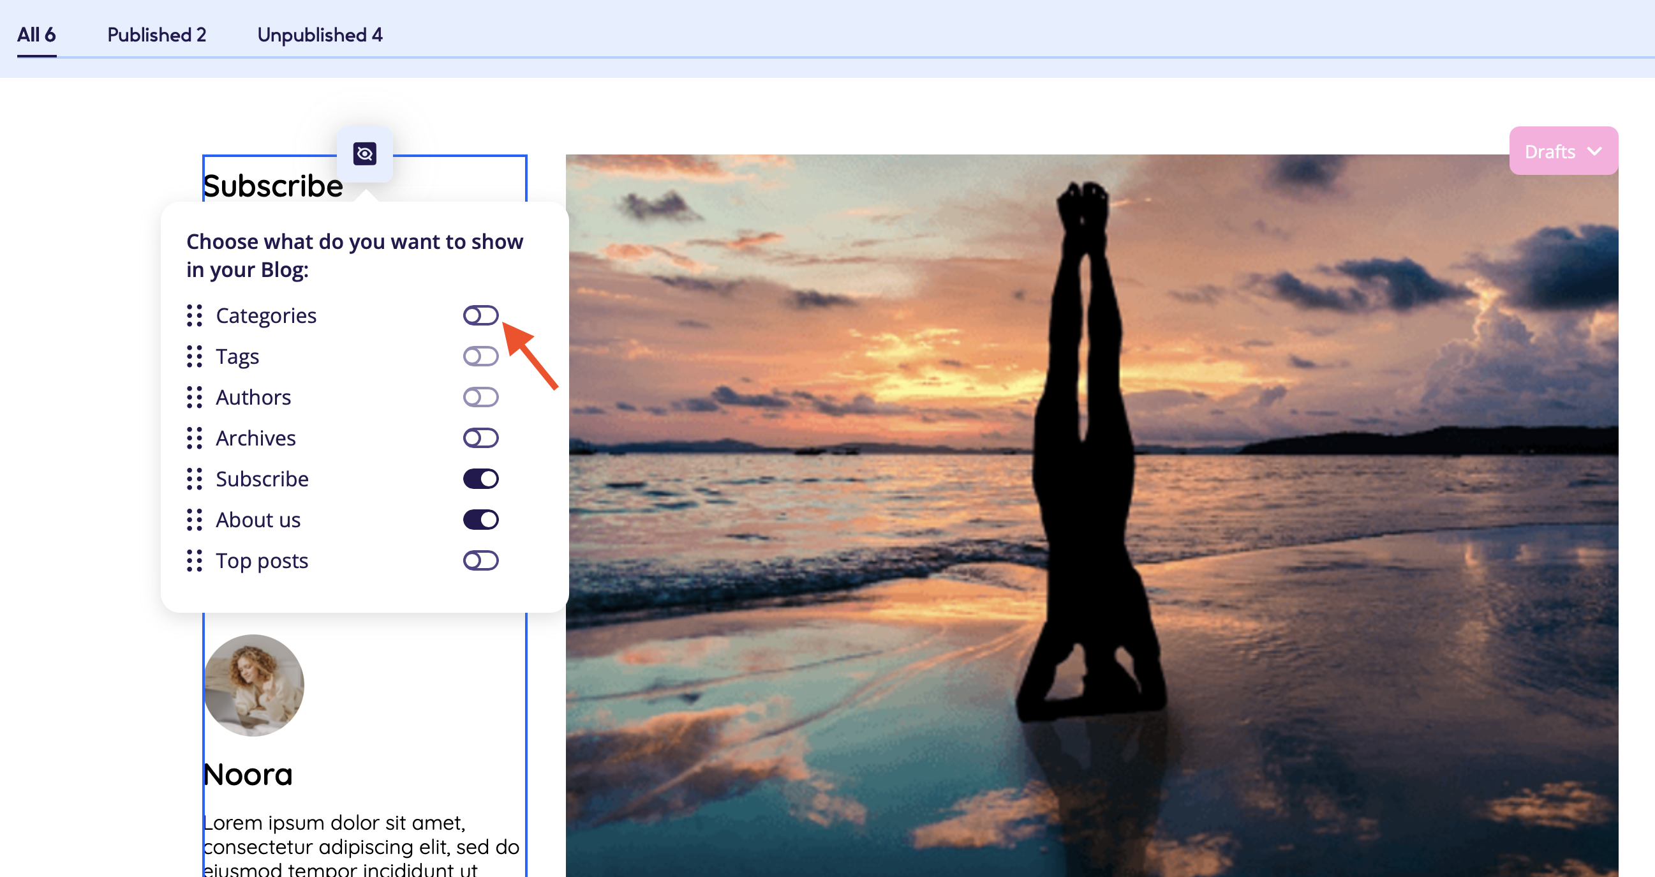Open the Published 2 tab

(x=157, y=34)
